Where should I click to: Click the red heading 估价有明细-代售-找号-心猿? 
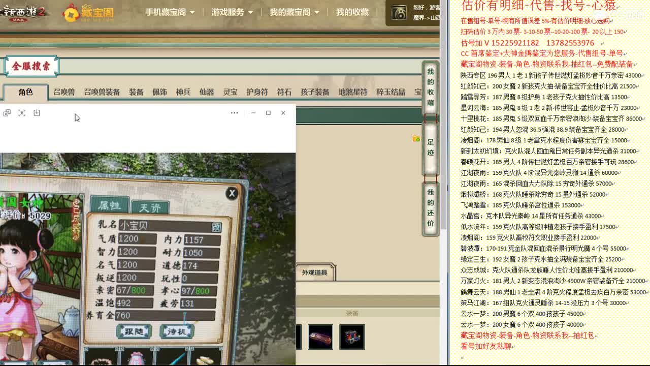[x=539, y=6]
